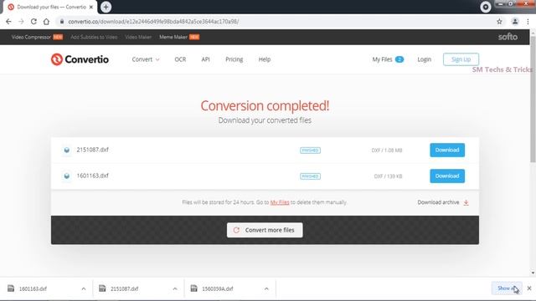Download the 1601163.dxf file
This screenshot has width=536, height=301.
pyautogui.click(x=447, y=176)
